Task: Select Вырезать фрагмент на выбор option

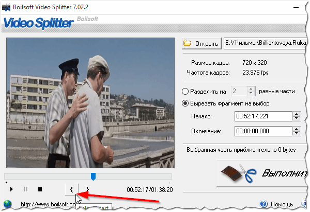Action: [x=185, y=103]
